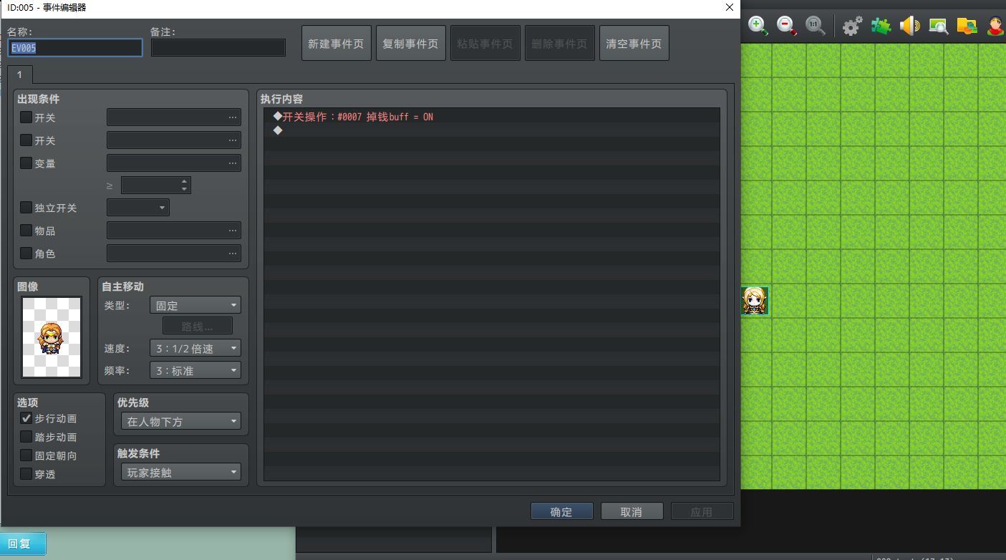Viewport: 1006px width, 560px height.
Task: Click the ellipsis button for 物品 condition
Action: [x=233, y=231]
